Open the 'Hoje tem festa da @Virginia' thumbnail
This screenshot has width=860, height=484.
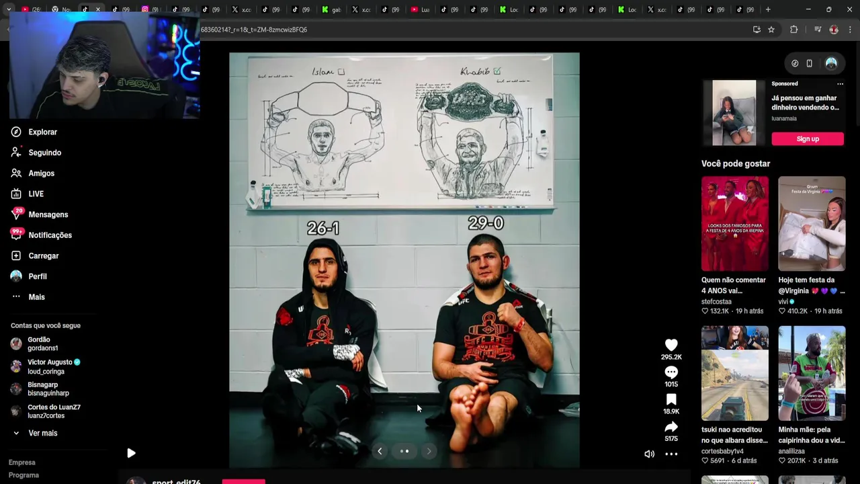click(812, 224)
